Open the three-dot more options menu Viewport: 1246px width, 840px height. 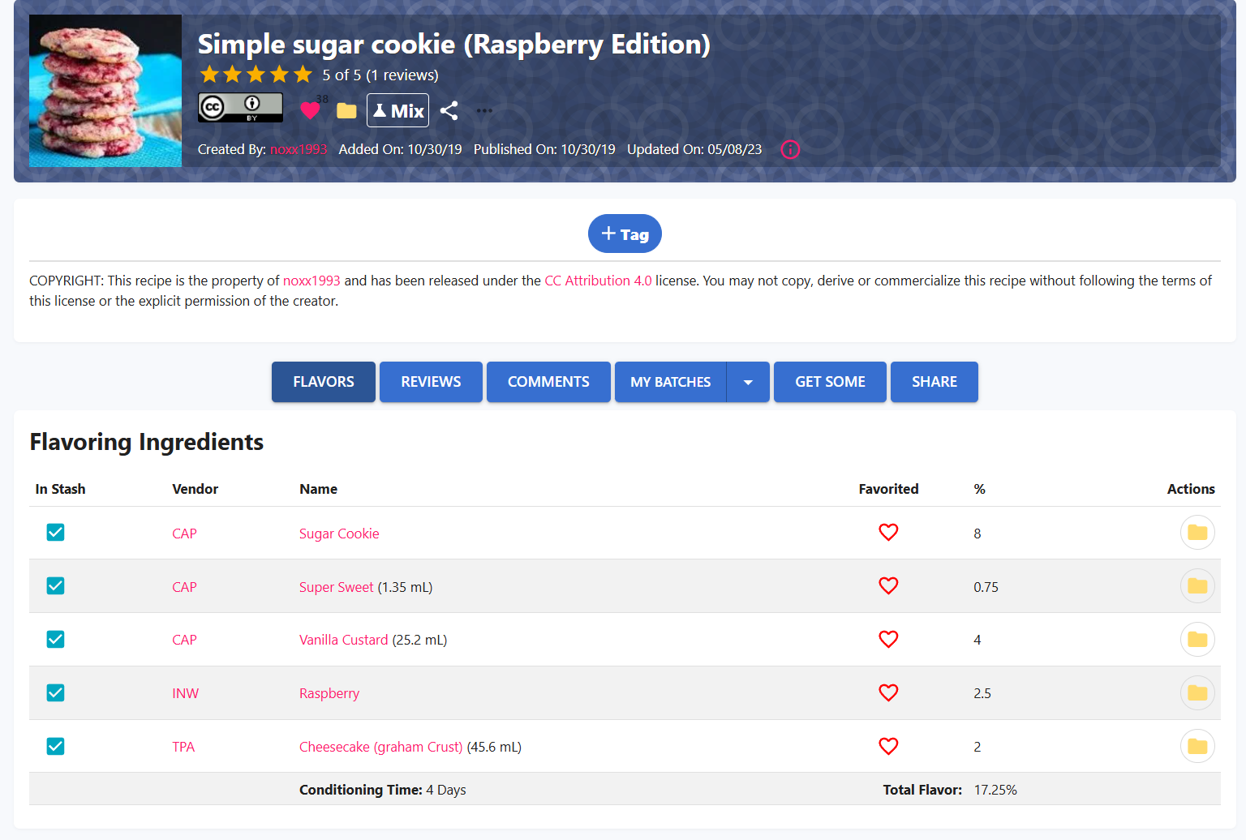point(484,110)
